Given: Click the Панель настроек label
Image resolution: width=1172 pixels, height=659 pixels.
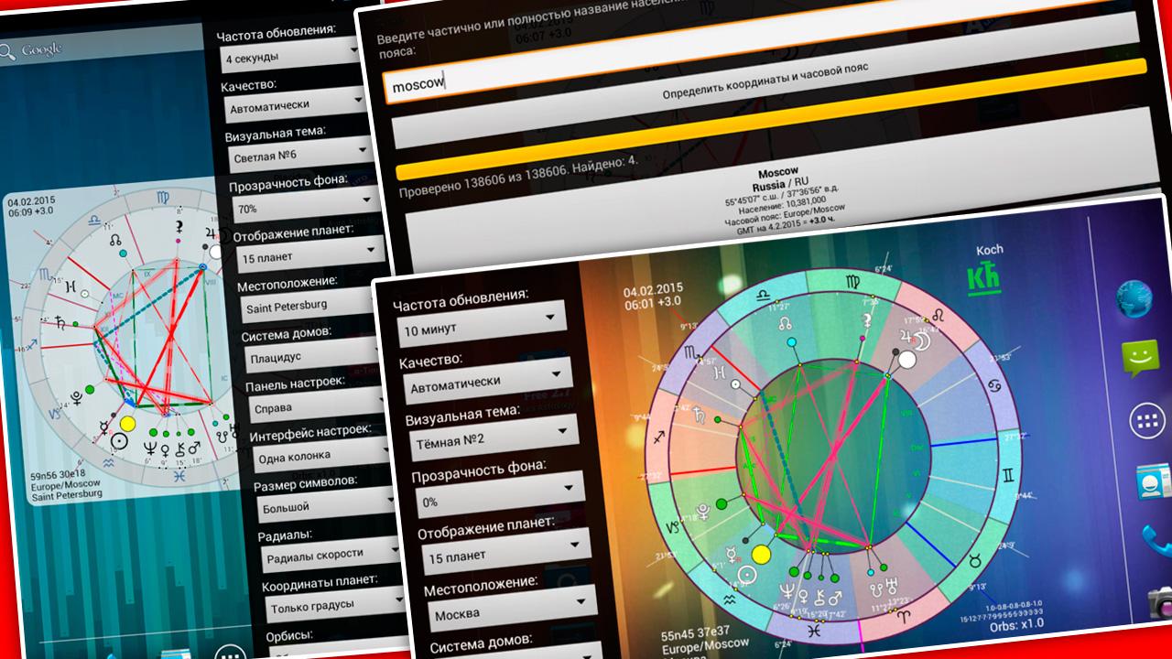Looking at the screenshot, I should click(x=294, y=383).
